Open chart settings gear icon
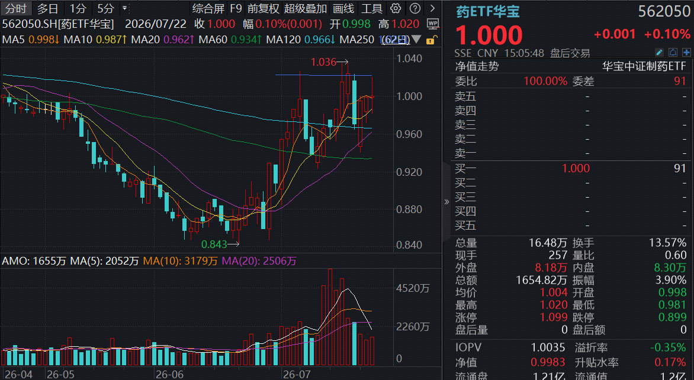Image resolution: width=694 pixels, height=380 pixels. 396,8
